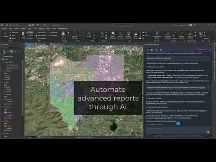Collapse the layer group with red outline polygon symbol
Viewport: 216px width, 162px height.
click(3, 94)
